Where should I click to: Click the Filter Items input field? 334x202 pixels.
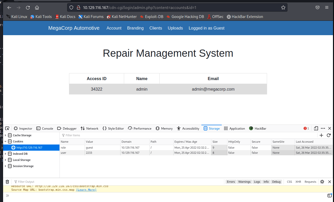129,135
